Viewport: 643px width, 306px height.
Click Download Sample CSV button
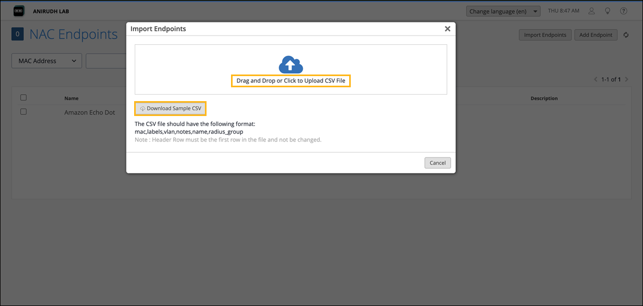pyautogui.click(x=170, y=109)
